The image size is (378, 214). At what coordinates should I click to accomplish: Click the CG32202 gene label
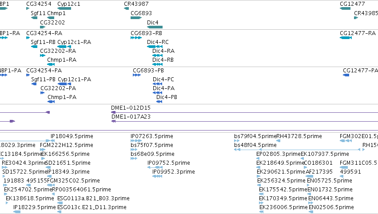[52, 22]
